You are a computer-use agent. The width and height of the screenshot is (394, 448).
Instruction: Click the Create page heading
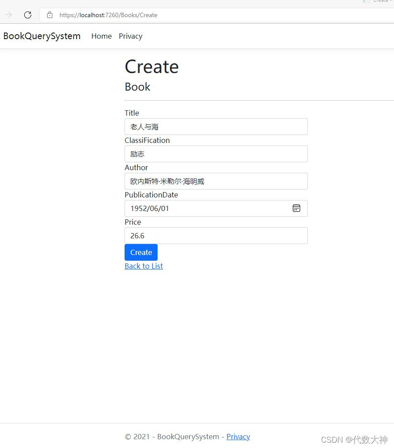pyautogui.click(x=151, y=66)
